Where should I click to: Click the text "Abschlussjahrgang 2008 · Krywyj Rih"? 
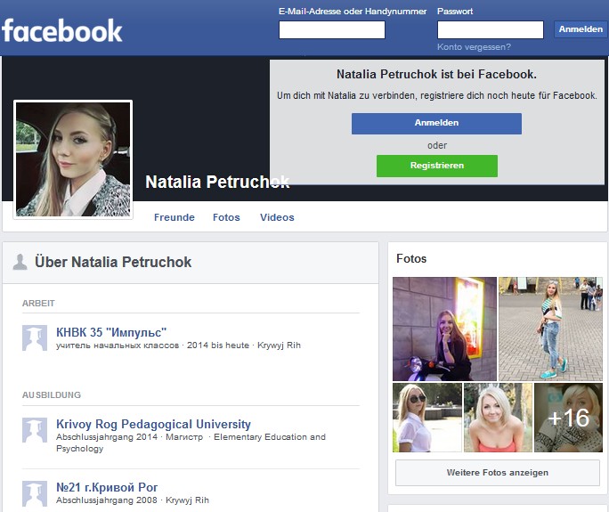pos(133,500)
